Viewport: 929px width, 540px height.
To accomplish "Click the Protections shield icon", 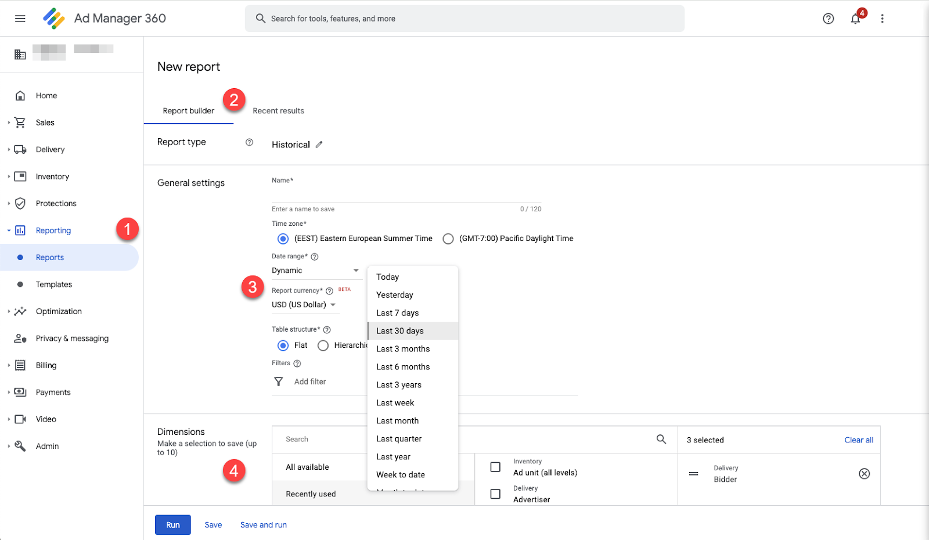I will click(x=20, y=203).
